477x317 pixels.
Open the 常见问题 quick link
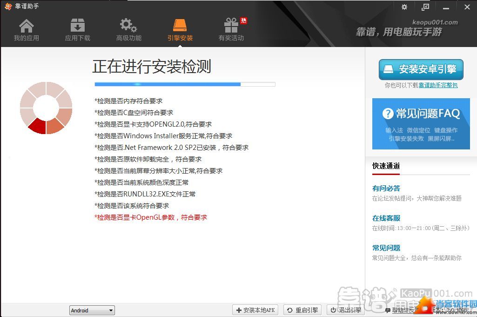(x=386, y=248)
